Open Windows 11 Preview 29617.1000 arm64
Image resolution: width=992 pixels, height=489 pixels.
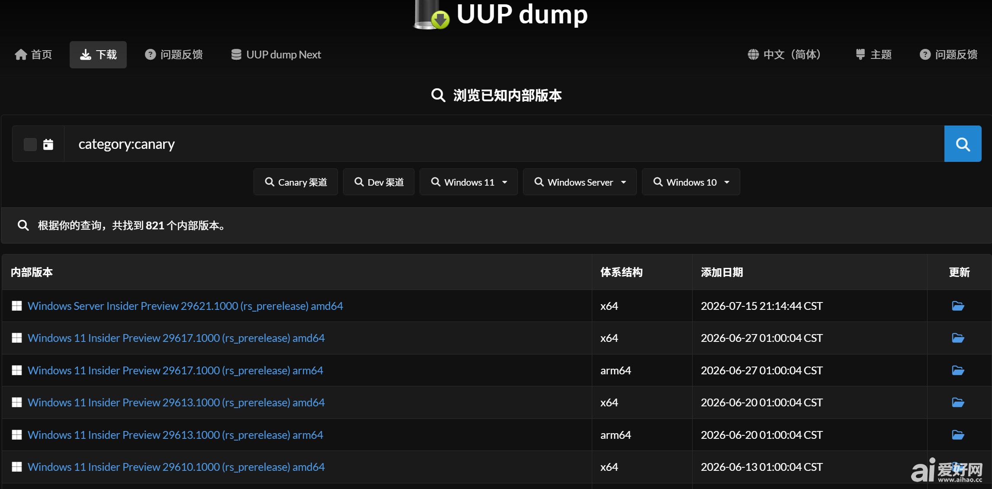pos(175,370)
